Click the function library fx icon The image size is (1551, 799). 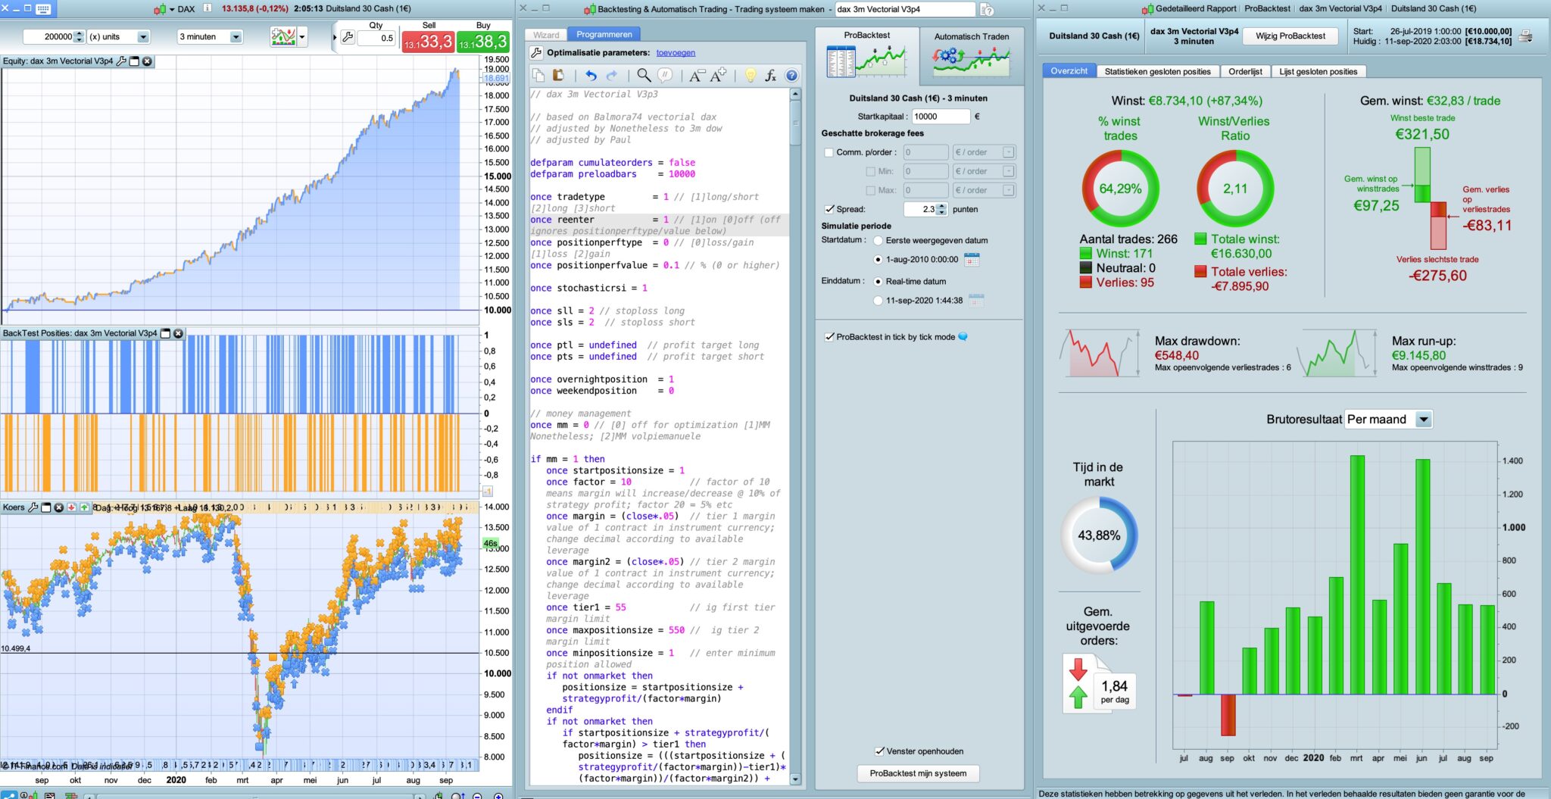[770, 75]
